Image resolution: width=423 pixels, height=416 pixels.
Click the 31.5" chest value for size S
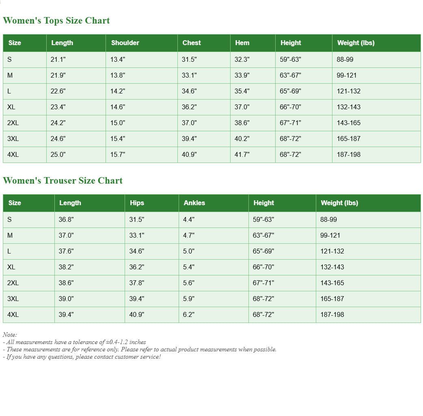189,59
